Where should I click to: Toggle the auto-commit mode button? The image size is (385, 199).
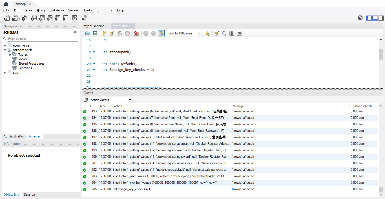tap(161, 33)
